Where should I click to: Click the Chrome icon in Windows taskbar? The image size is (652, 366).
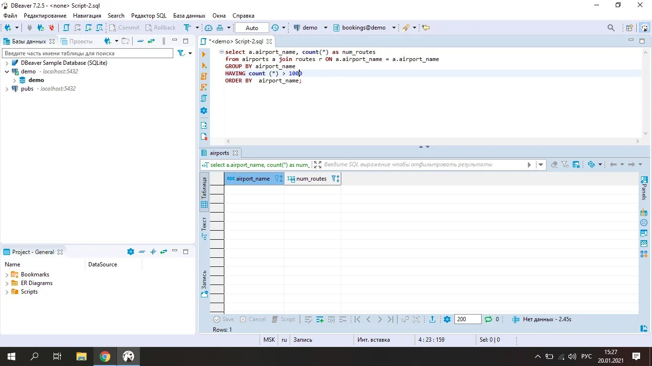tap(105, 356)
